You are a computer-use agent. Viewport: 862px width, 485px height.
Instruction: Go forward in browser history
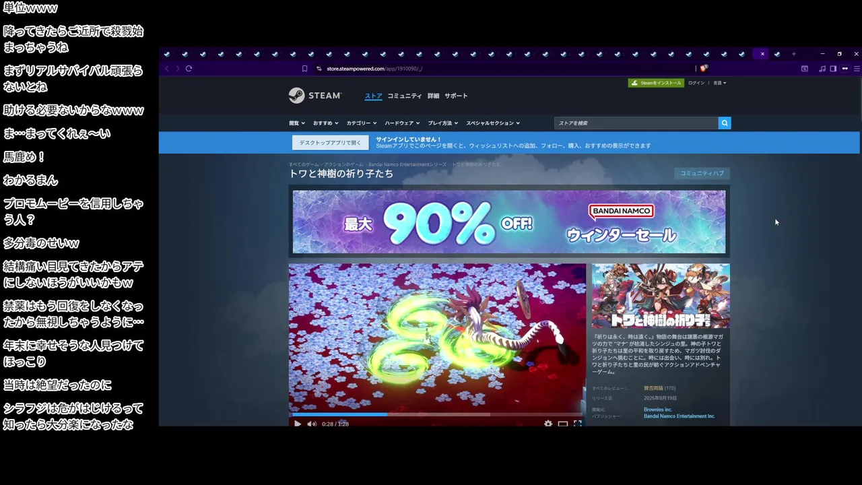[177, 68]
